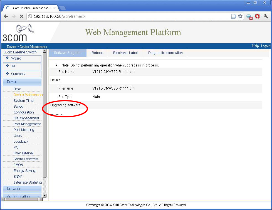
Task: Open the Summary menu item
Action: click(x=22, y=74)
